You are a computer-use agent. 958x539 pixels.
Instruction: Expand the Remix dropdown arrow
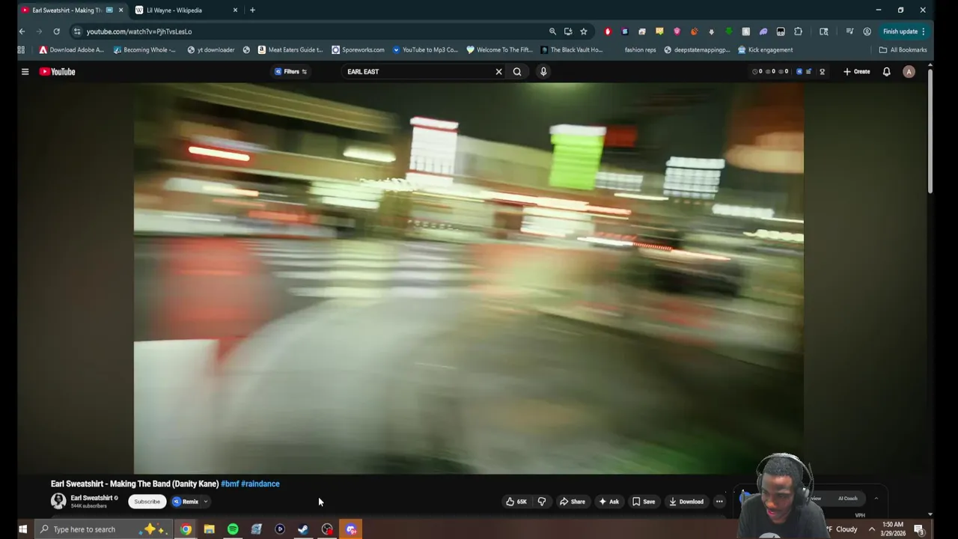click(206, 502)
